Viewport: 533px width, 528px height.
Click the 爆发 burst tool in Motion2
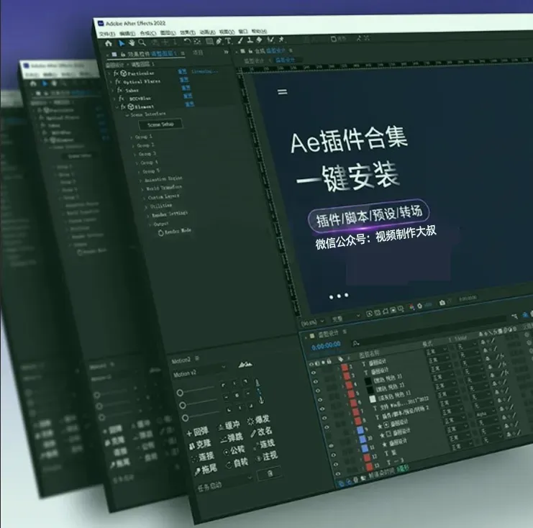pos(259,420)
